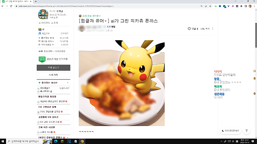Click chat username 다다끼
This screenshot has width=257, height=144.
pyautogui.click(x=218, y=71)
